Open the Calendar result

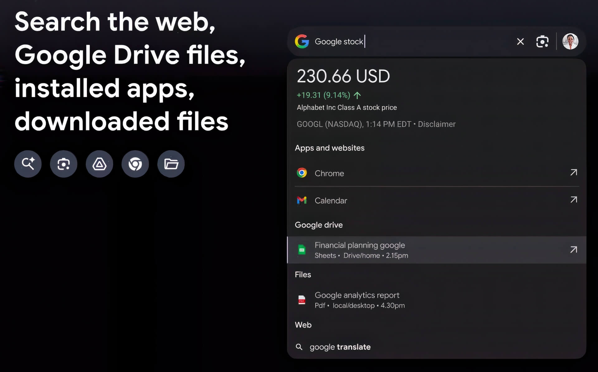331,200
